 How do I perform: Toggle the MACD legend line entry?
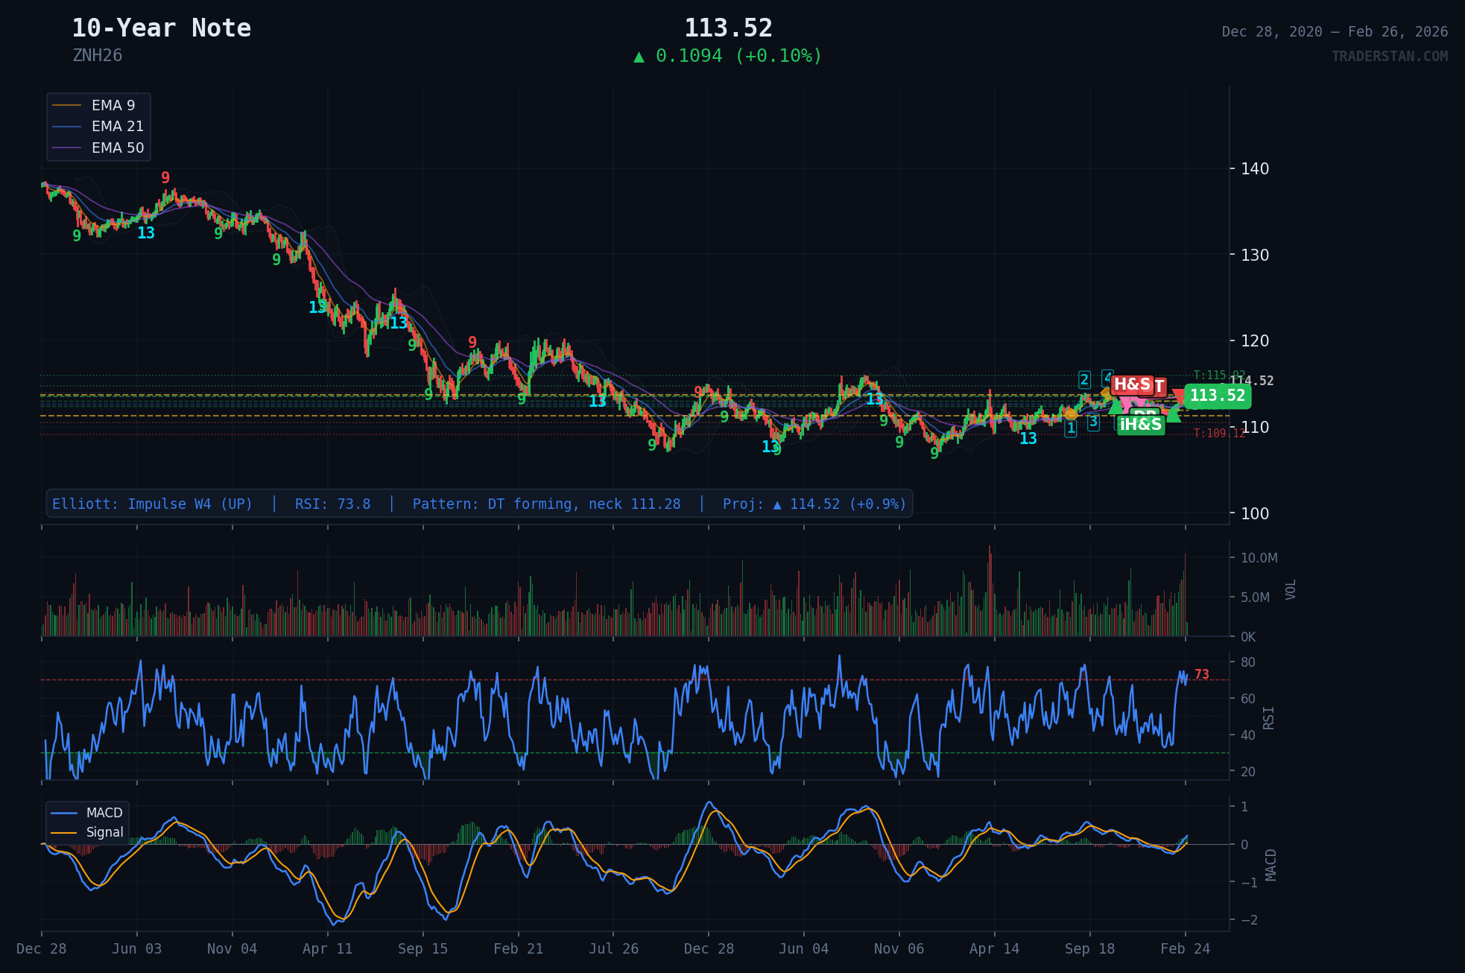(x=104, y=813)
